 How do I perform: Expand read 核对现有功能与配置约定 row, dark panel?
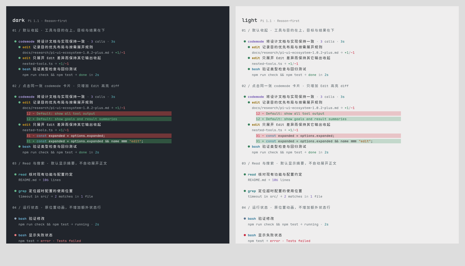[x=43, y=174]
